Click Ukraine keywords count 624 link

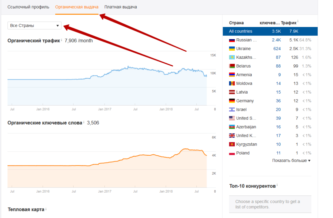point(277,49)
